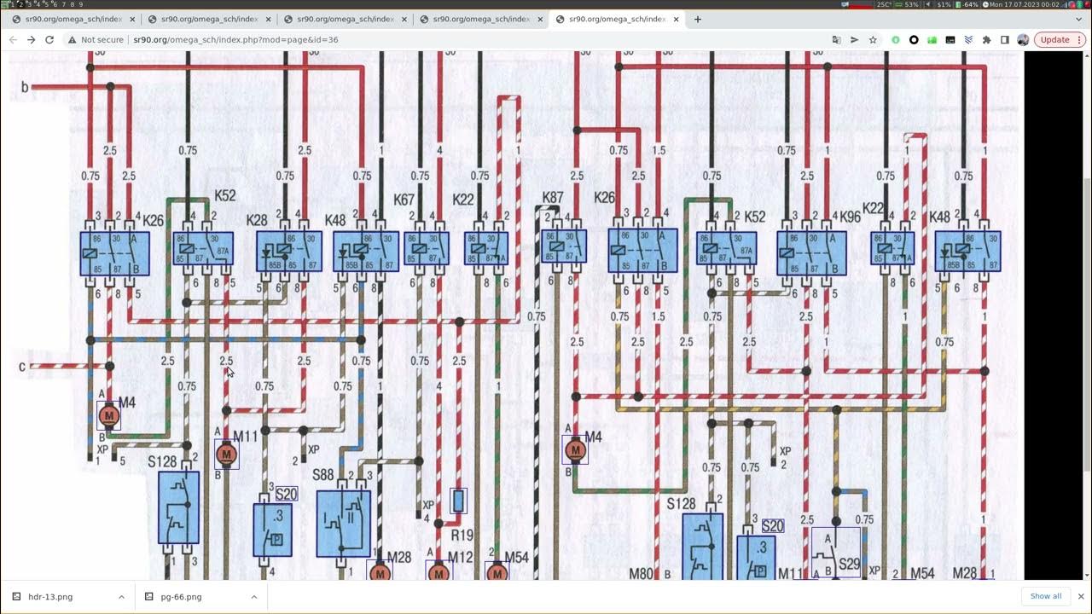1092x614 pixels.
Task: Close the active fifth tab
Action: [677, 19]
